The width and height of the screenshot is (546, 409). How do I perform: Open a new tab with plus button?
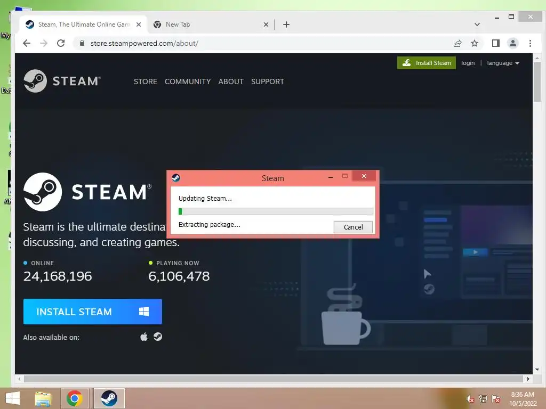[286, 24]
